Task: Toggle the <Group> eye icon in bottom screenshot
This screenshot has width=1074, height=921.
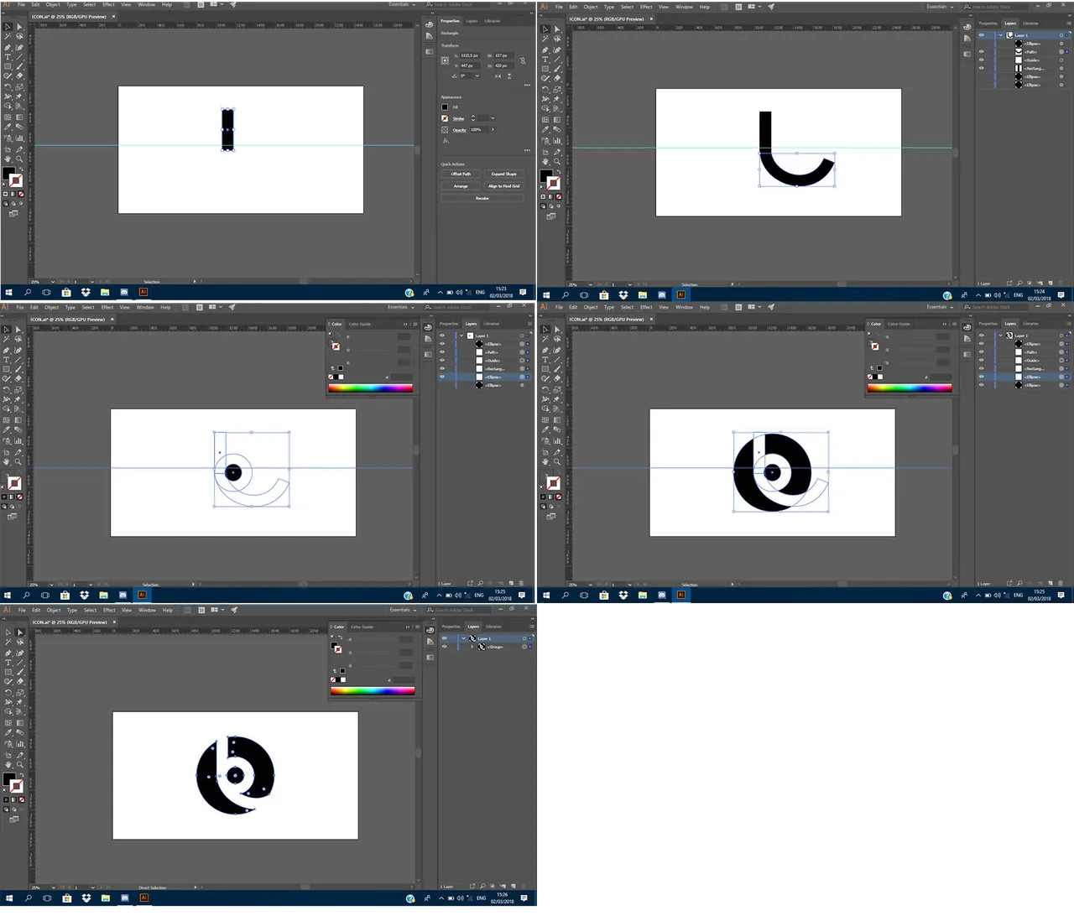Action: click(x=445, y=647)
